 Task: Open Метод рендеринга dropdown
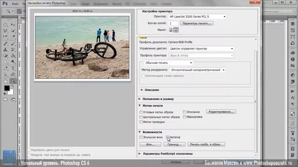click(x=197, y=70)
